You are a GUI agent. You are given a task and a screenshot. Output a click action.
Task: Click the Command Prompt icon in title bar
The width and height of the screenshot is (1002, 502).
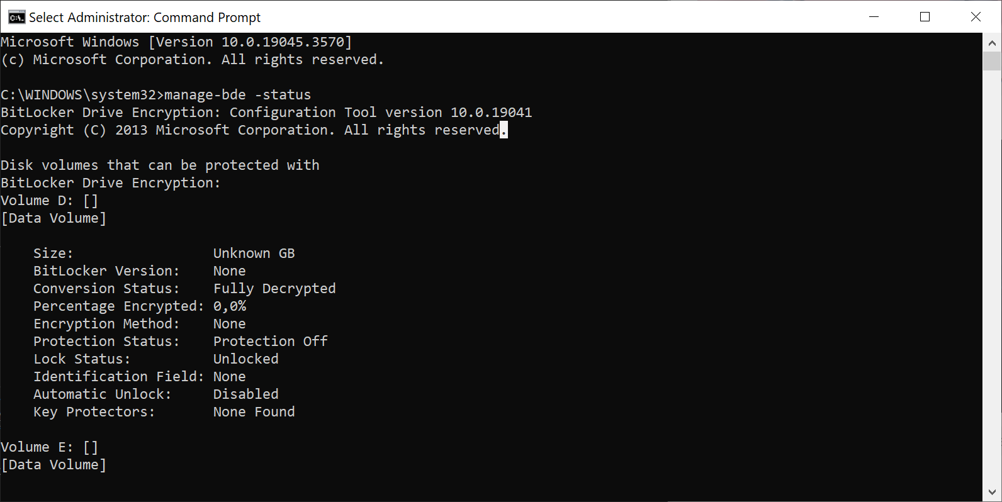[x=16, y=17]
